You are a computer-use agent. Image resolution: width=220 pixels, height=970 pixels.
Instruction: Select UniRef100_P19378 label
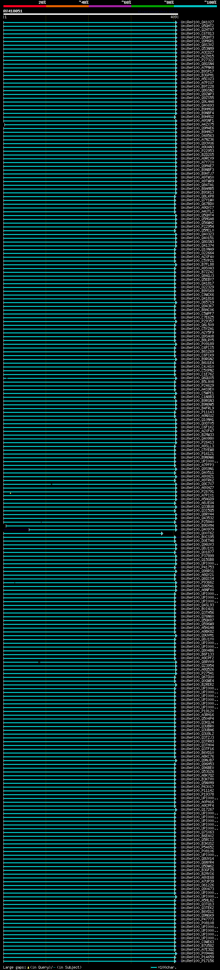[x=197, y=794]
